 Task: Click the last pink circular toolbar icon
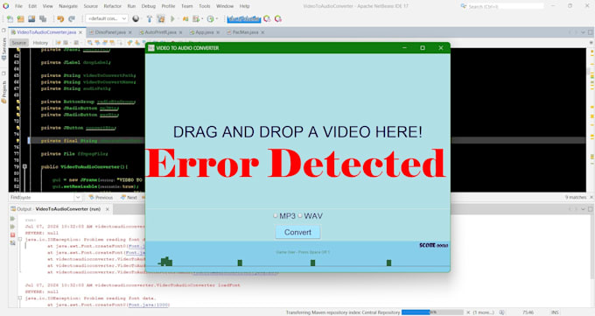click(278, 18)
